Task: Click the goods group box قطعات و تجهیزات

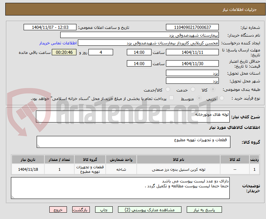Action: (133, 142)
